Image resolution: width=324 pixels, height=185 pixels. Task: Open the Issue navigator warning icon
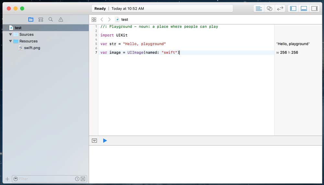tap(61, 19)
